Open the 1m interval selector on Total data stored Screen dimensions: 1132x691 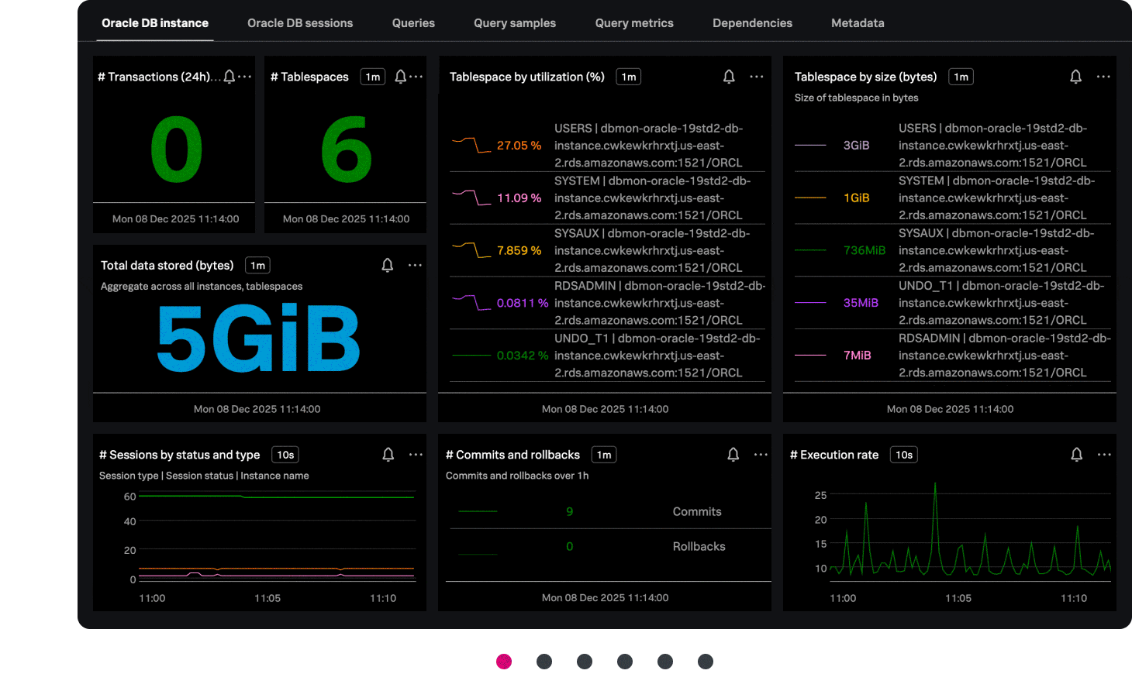click(x=257, y=265)
